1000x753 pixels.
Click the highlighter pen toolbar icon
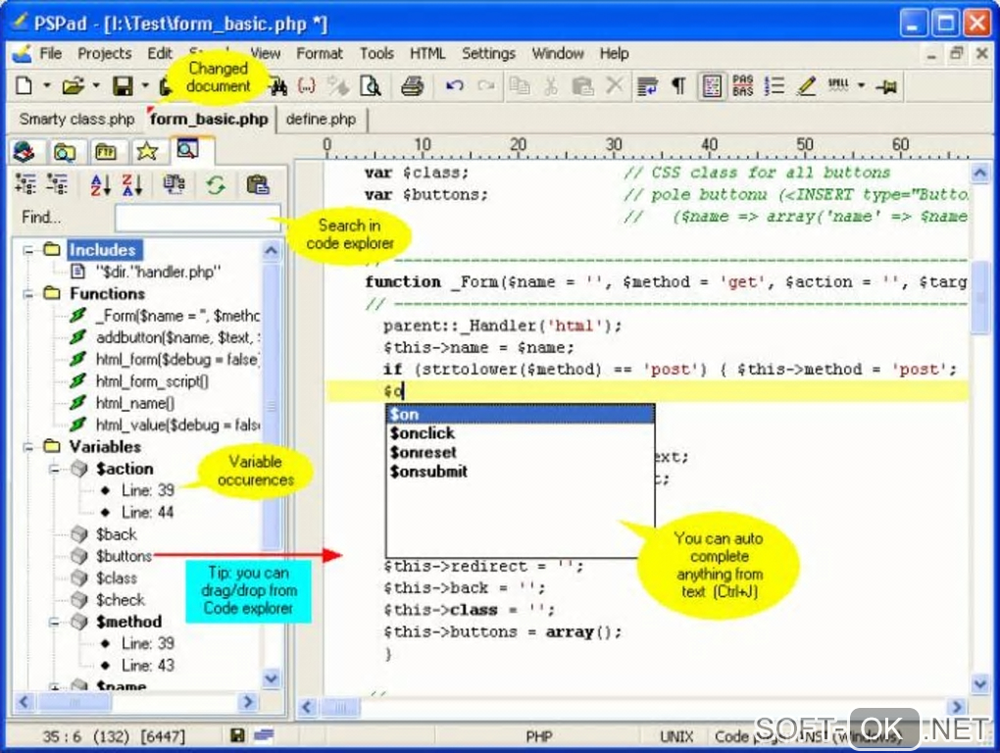click(x=807, y=85)
